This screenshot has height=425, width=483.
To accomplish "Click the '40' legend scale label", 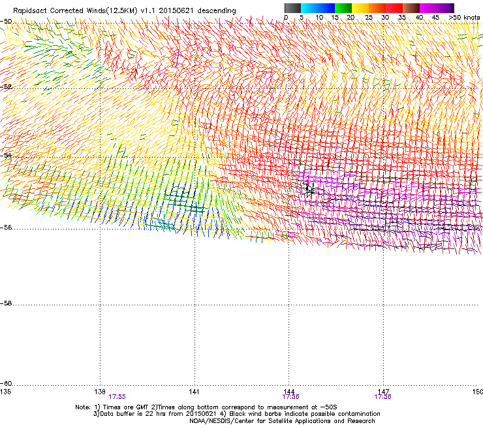I will click(x=419, y=18).
